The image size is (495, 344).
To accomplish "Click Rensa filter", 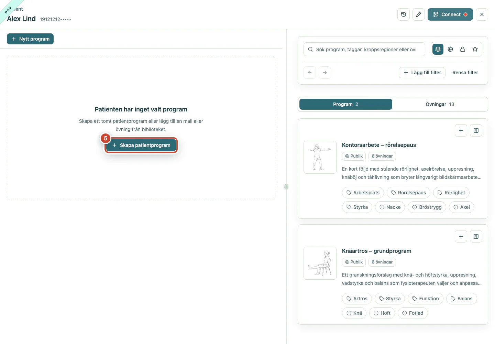I will click(465, 73).
